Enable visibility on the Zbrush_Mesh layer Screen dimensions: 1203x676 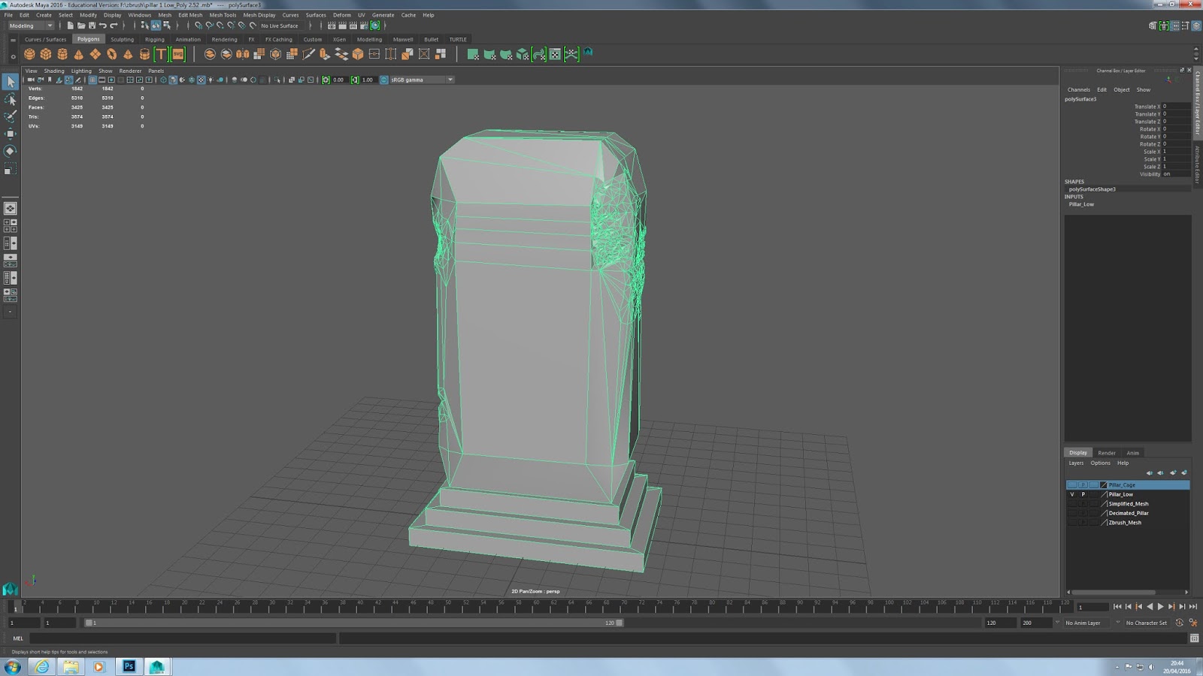tap(1071, 522)
